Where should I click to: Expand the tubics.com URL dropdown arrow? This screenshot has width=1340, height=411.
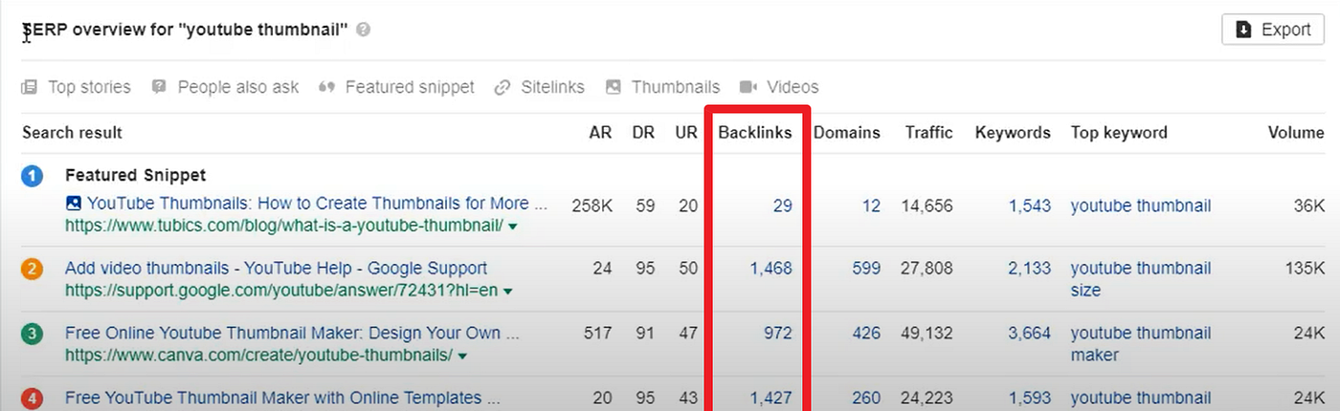(513, 227)
